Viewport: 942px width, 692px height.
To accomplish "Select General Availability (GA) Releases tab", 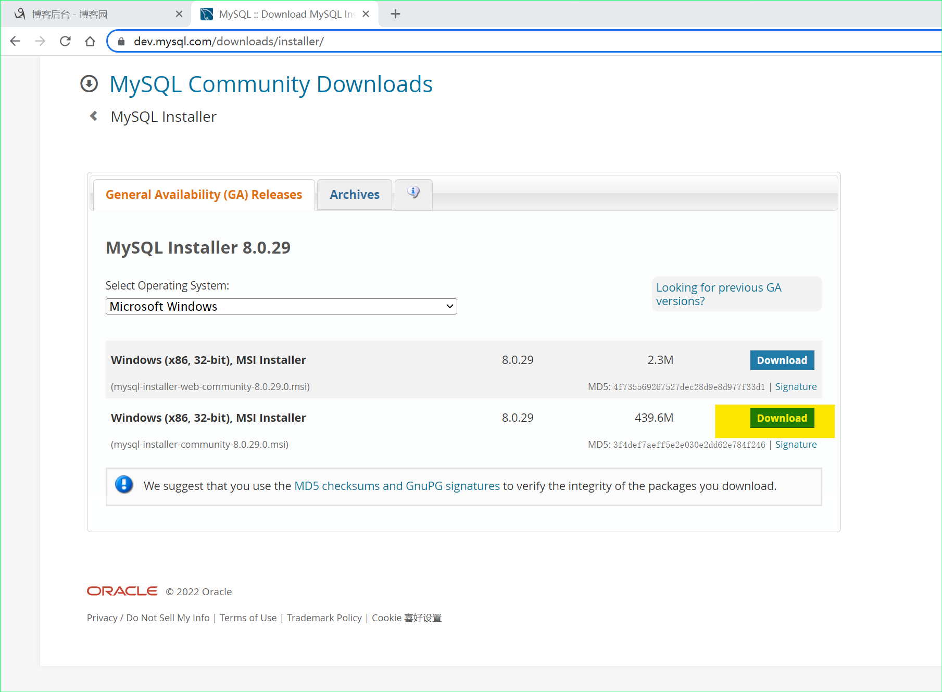I will 204,195.
